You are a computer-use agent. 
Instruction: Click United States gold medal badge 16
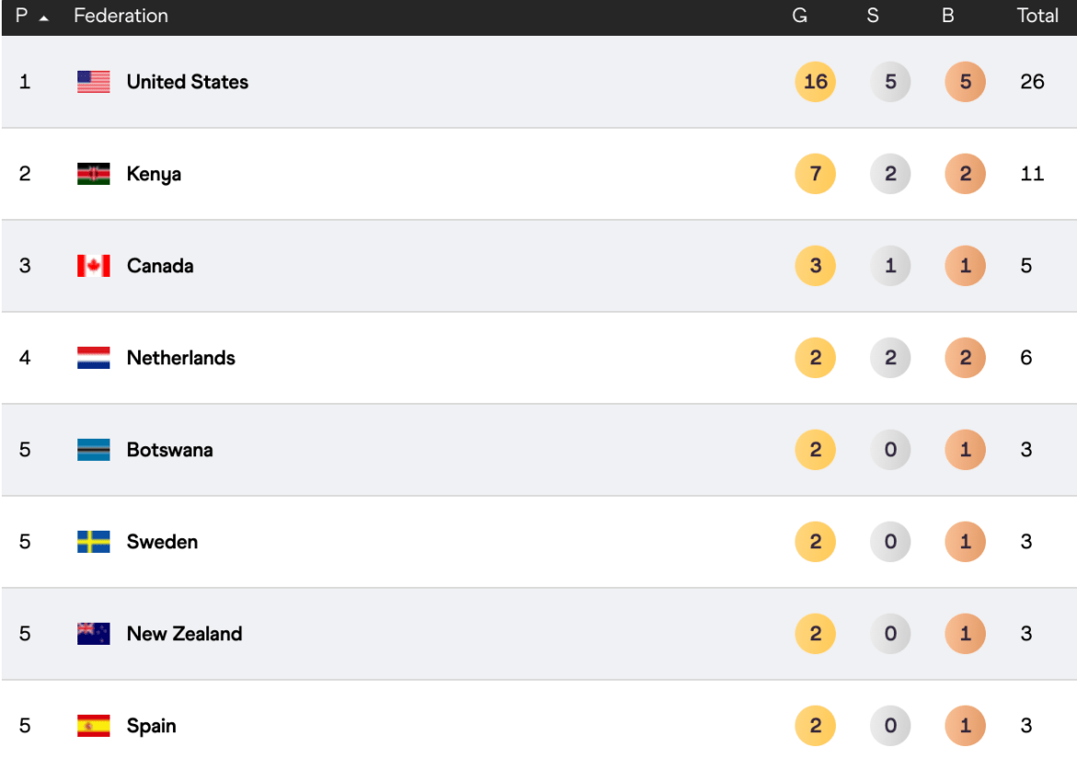click(x=815, y=82)
